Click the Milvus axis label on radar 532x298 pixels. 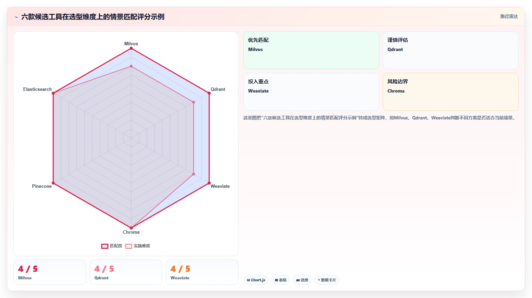131,44
